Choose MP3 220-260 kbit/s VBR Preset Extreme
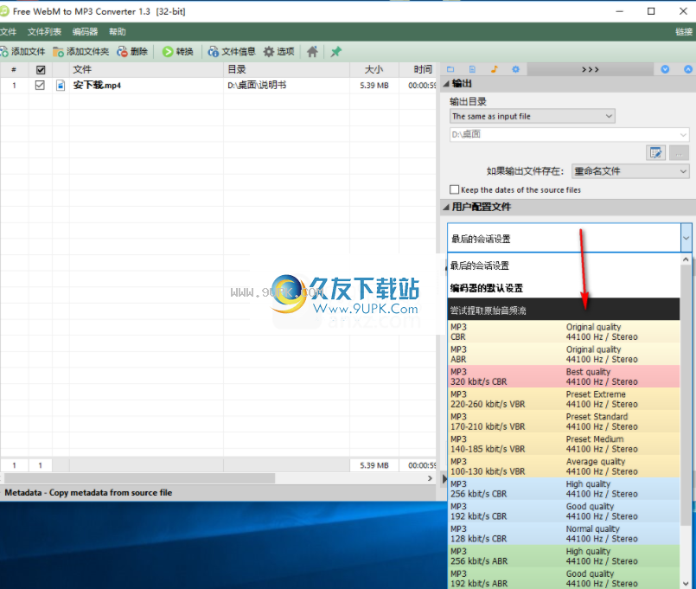The image size is (696, 589). [564, 399]
